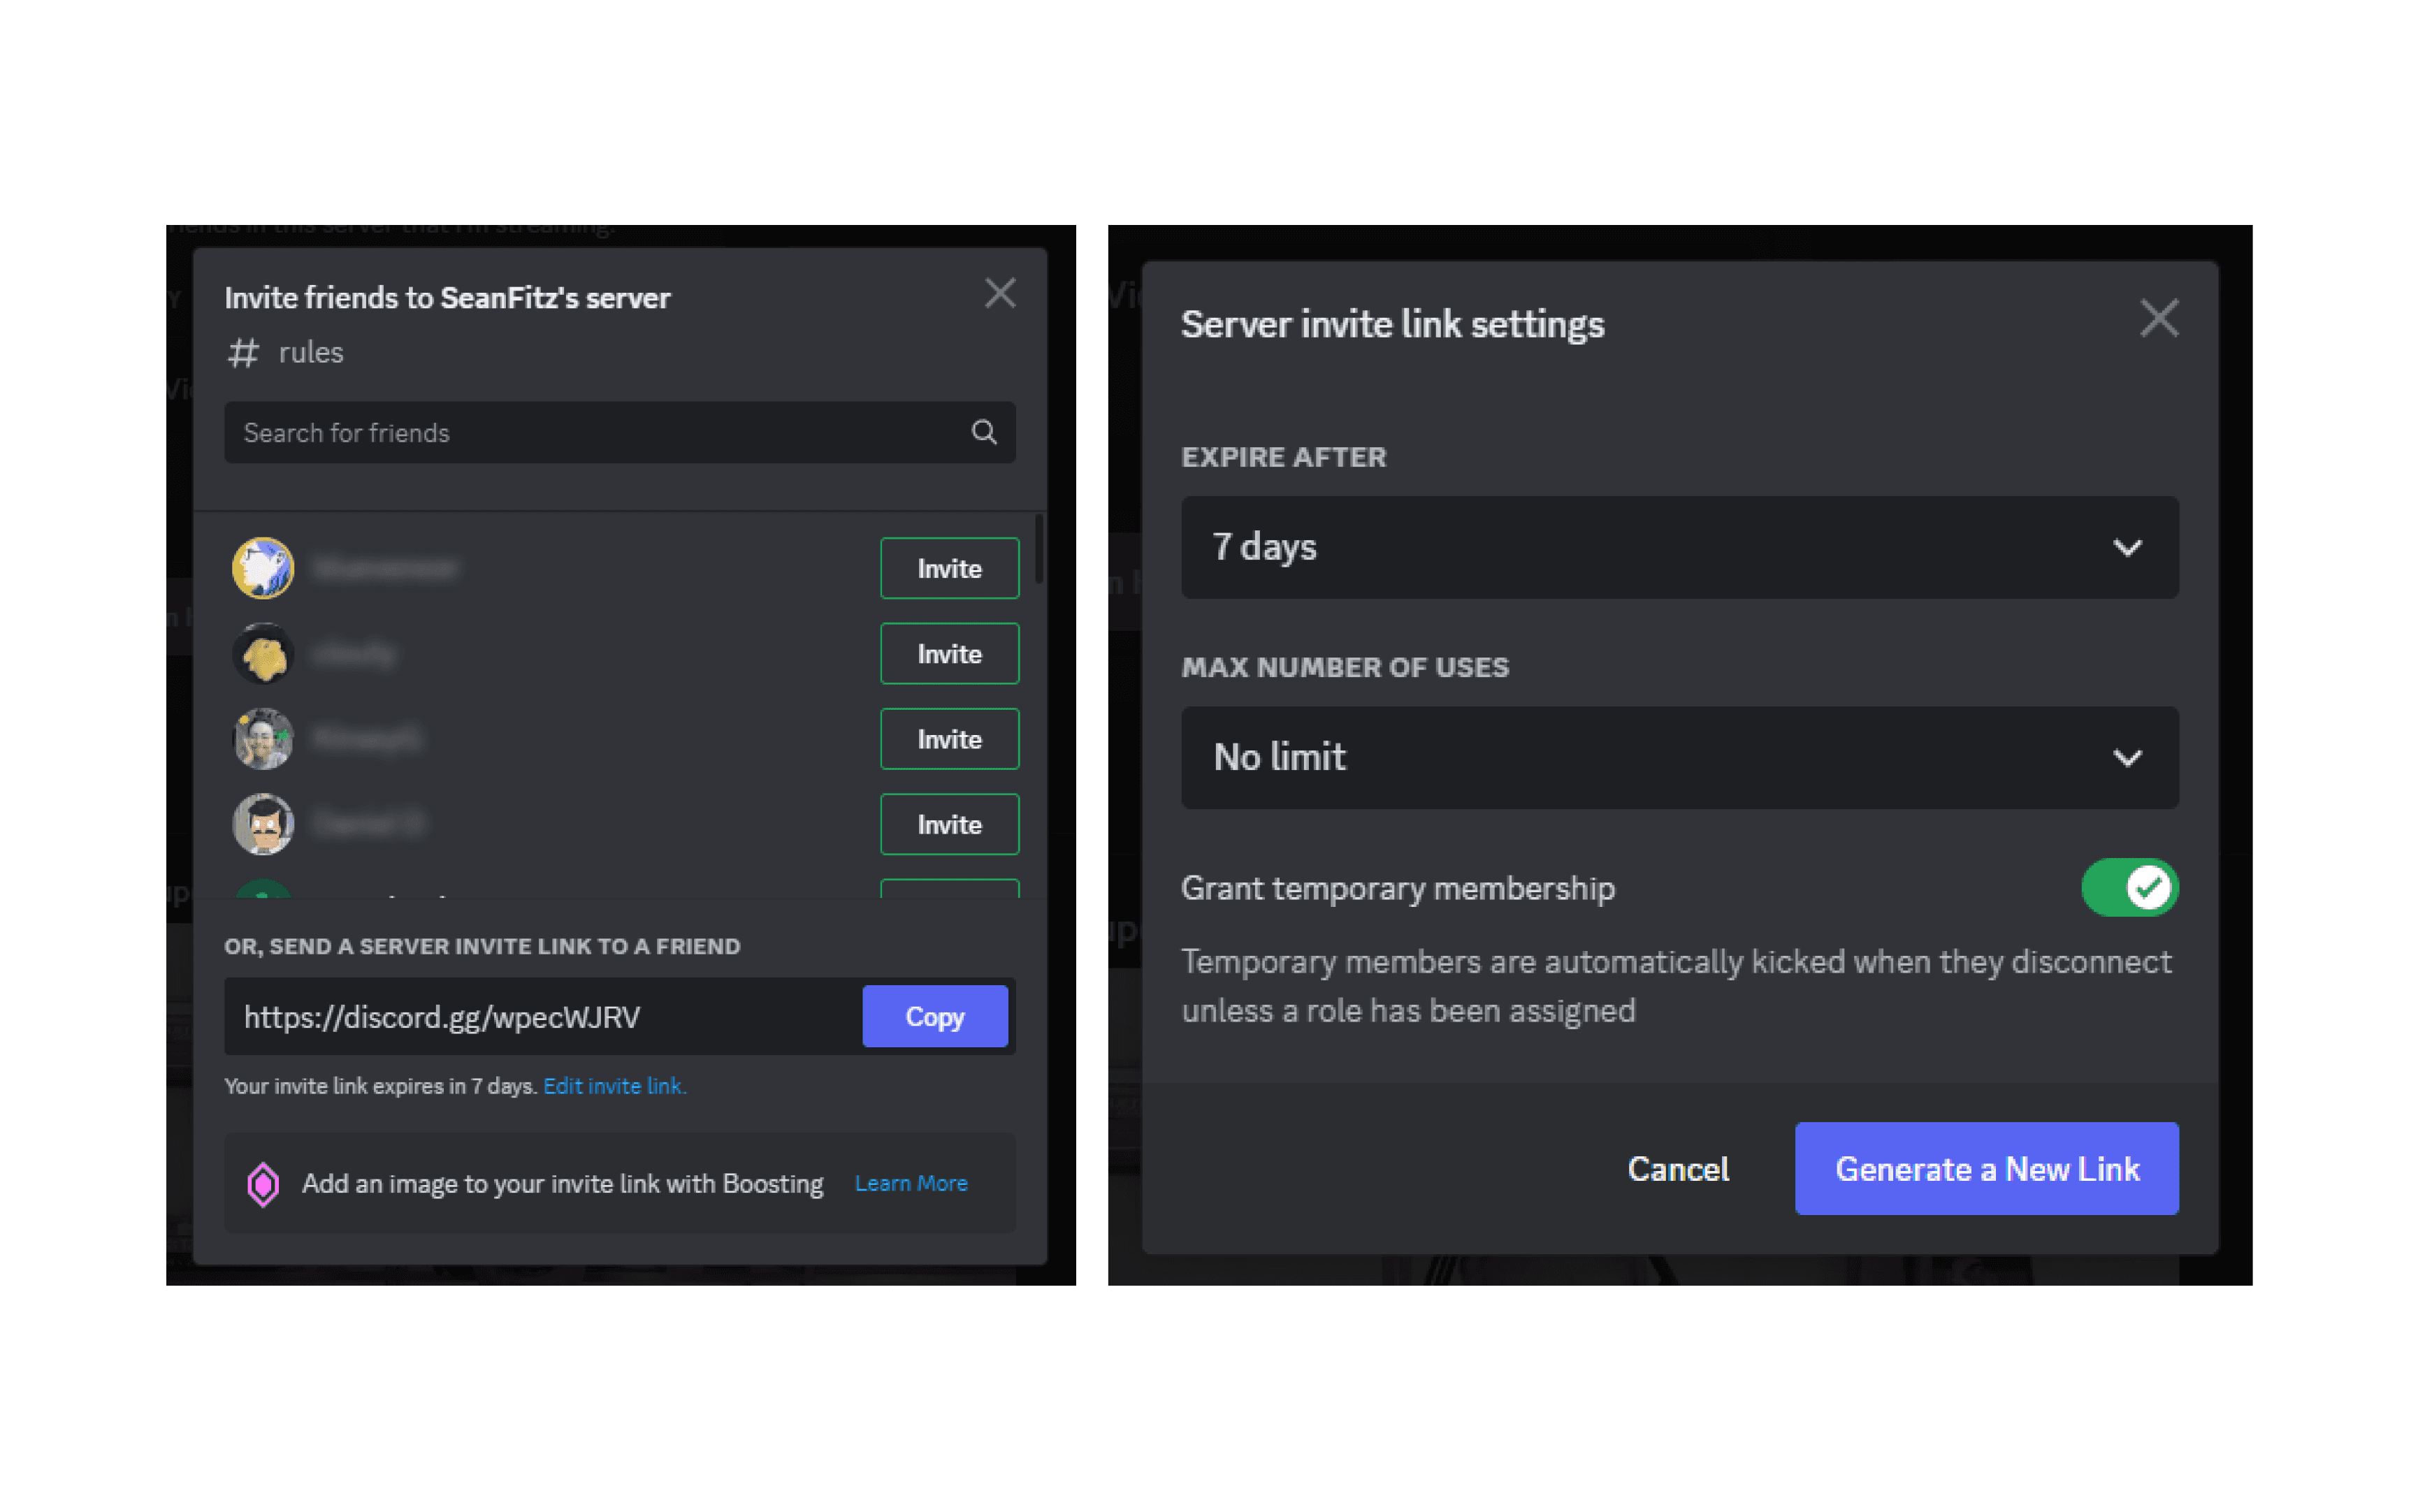
Task: Click the 'Grant temporary membership' label
Action: click(x=1397, y=888)
